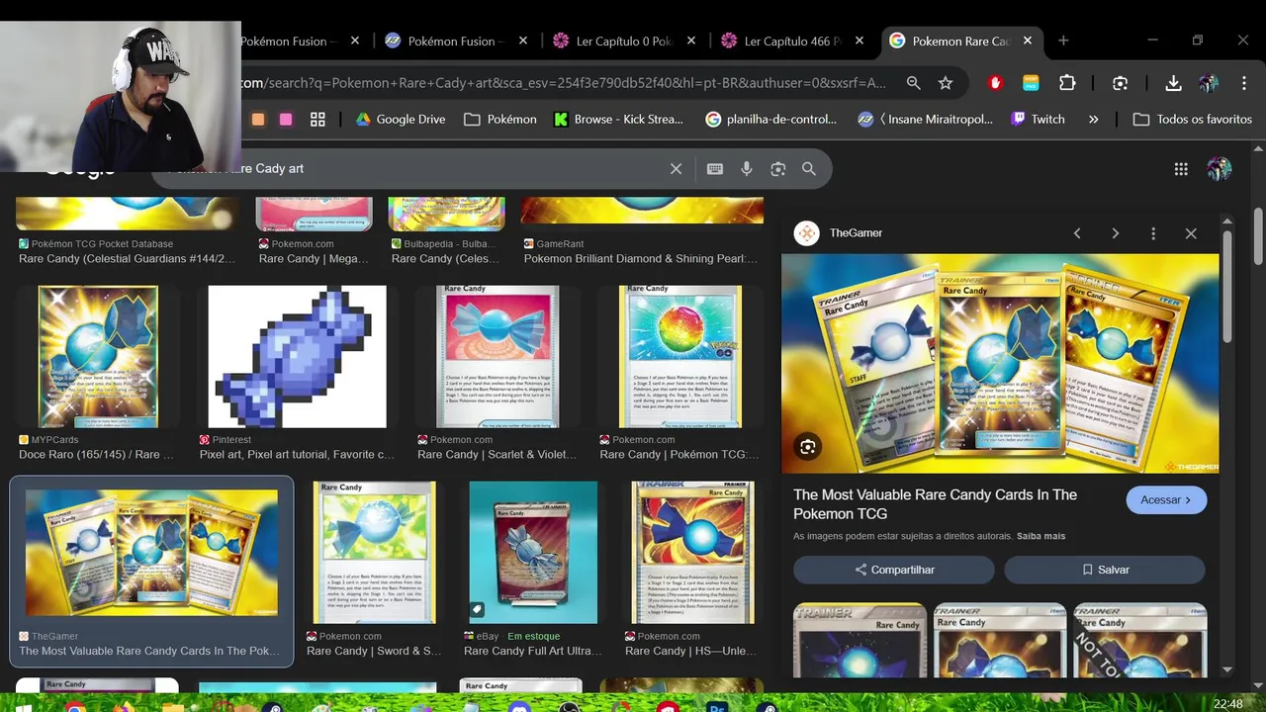Viewport: 1266px width, 712px height.
Task: Open TheGamer source in preview panel
Action: (839, 233)
